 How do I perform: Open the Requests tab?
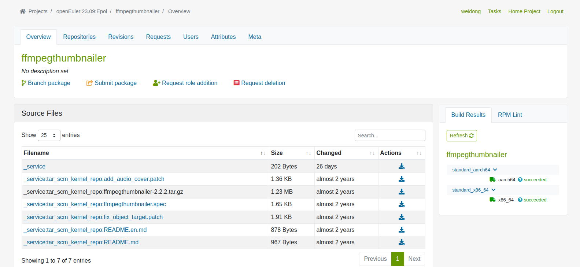(158, 37)
